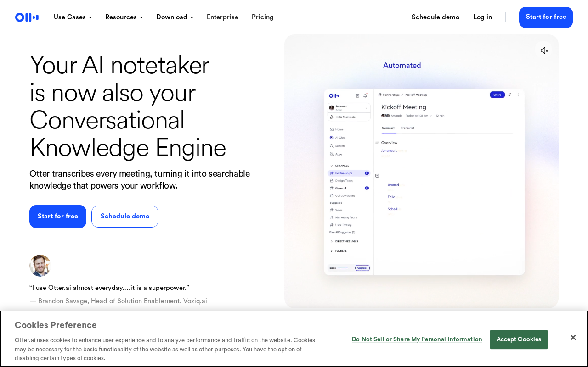Image resolution: width=588 pixels, height=367 pixels.
Task: Click the action items checkbox icon
Action: (x=377, y=176)
